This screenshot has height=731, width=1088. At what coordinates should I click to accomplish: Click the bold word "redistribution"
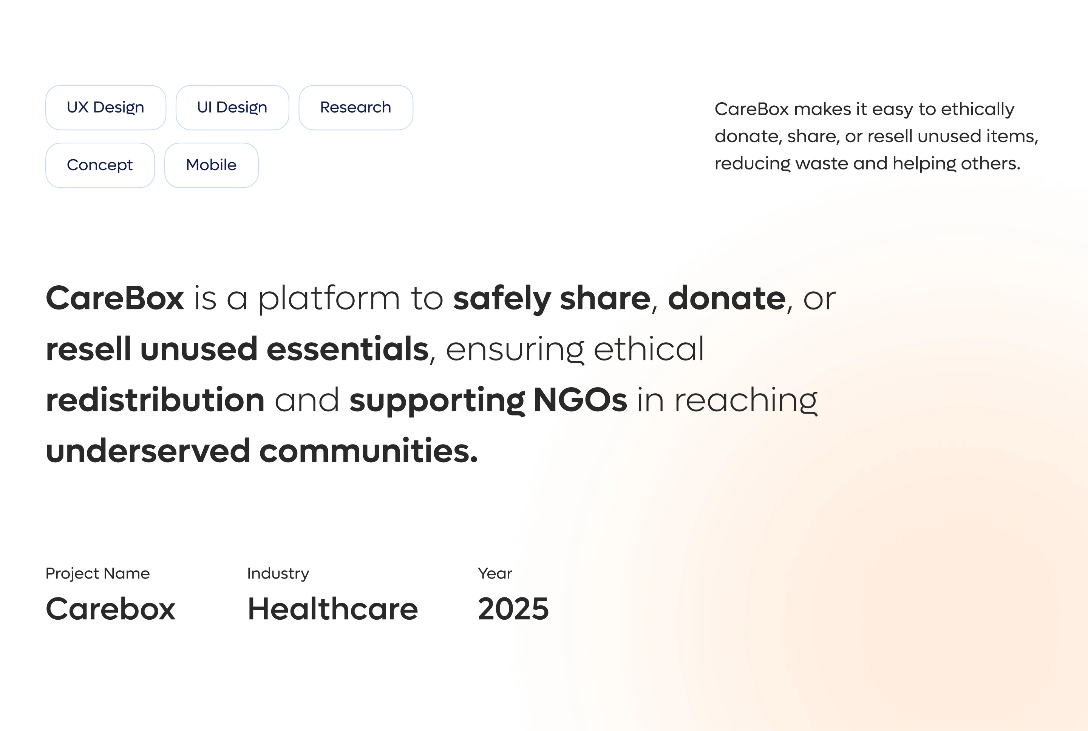(155, 400)
